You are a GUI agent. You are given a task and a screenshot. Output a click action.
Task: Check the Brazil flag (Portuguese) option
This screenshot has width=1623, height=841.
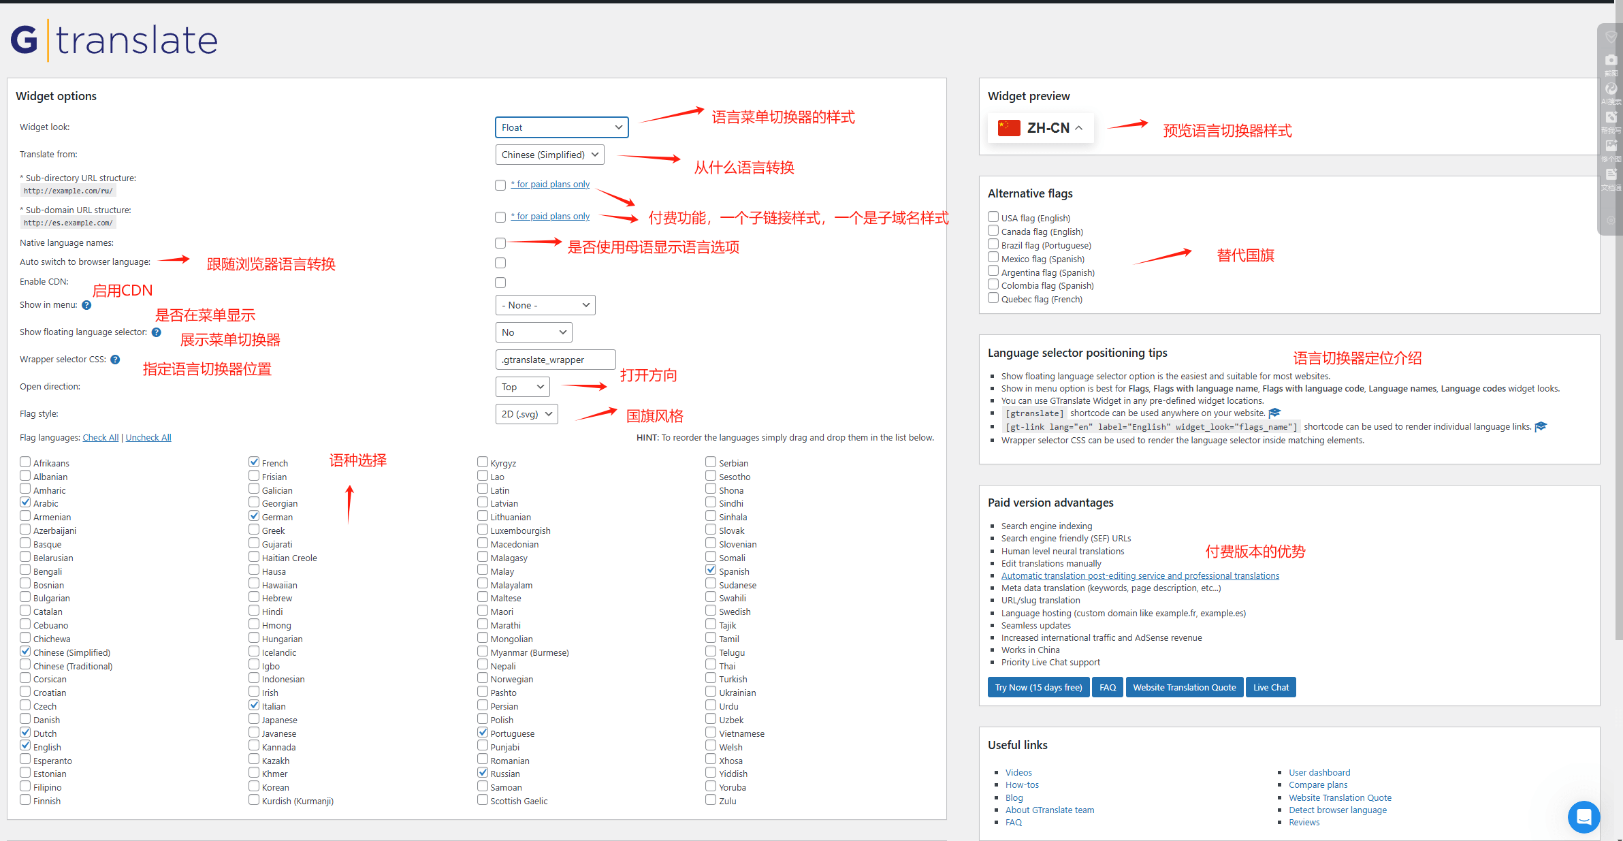coord(993,244)
